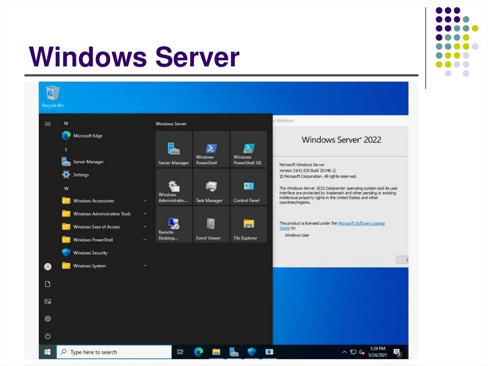The width and height of the screenshot is (488, 366).
Task: Open Task View on the taskbar
Action: 180,352
